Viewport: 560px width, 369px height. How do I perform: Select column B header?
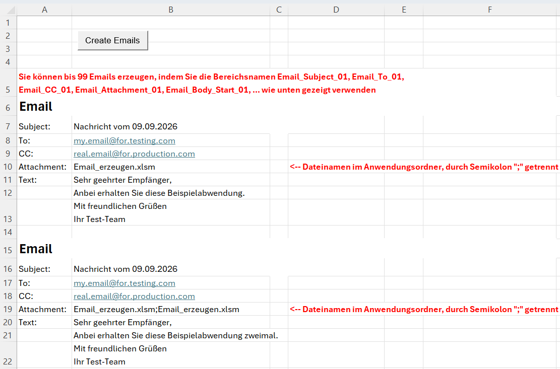pyautogui.click(x=171, y=10)
